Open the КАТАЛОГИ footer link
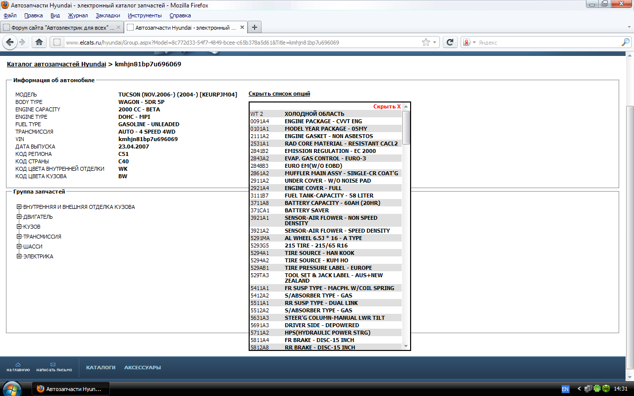Screen dimensions: 634x396 coord(101,368)
